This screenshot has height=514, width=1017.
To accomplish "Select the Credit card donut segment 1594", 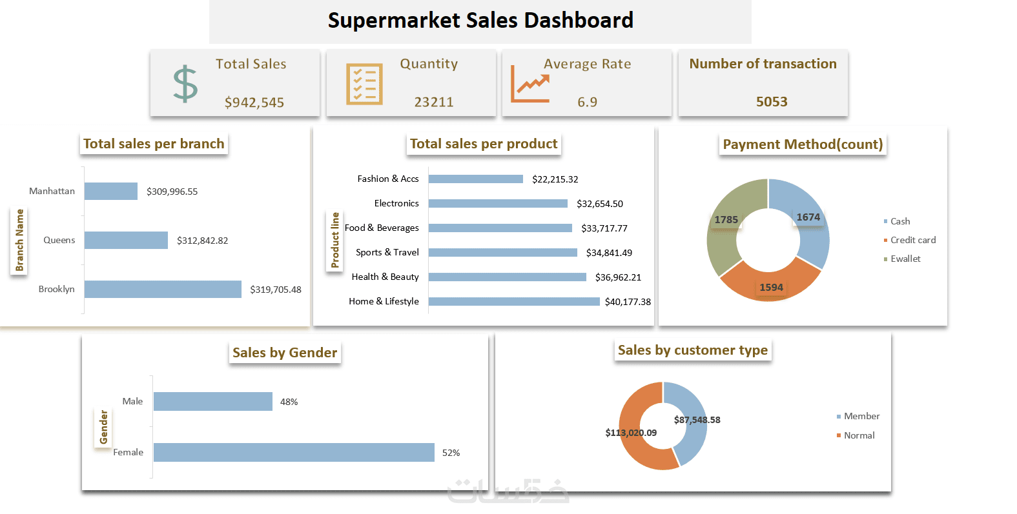I will [770, 284].
